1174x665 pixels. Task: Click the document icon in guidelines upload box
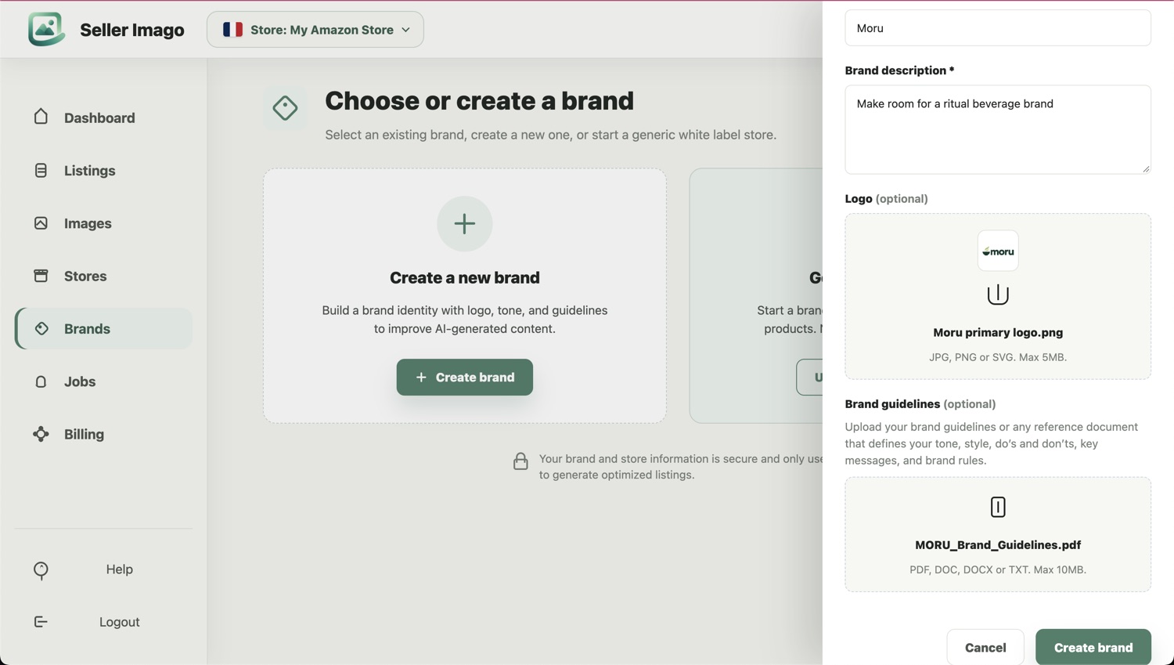pos(998,507)
